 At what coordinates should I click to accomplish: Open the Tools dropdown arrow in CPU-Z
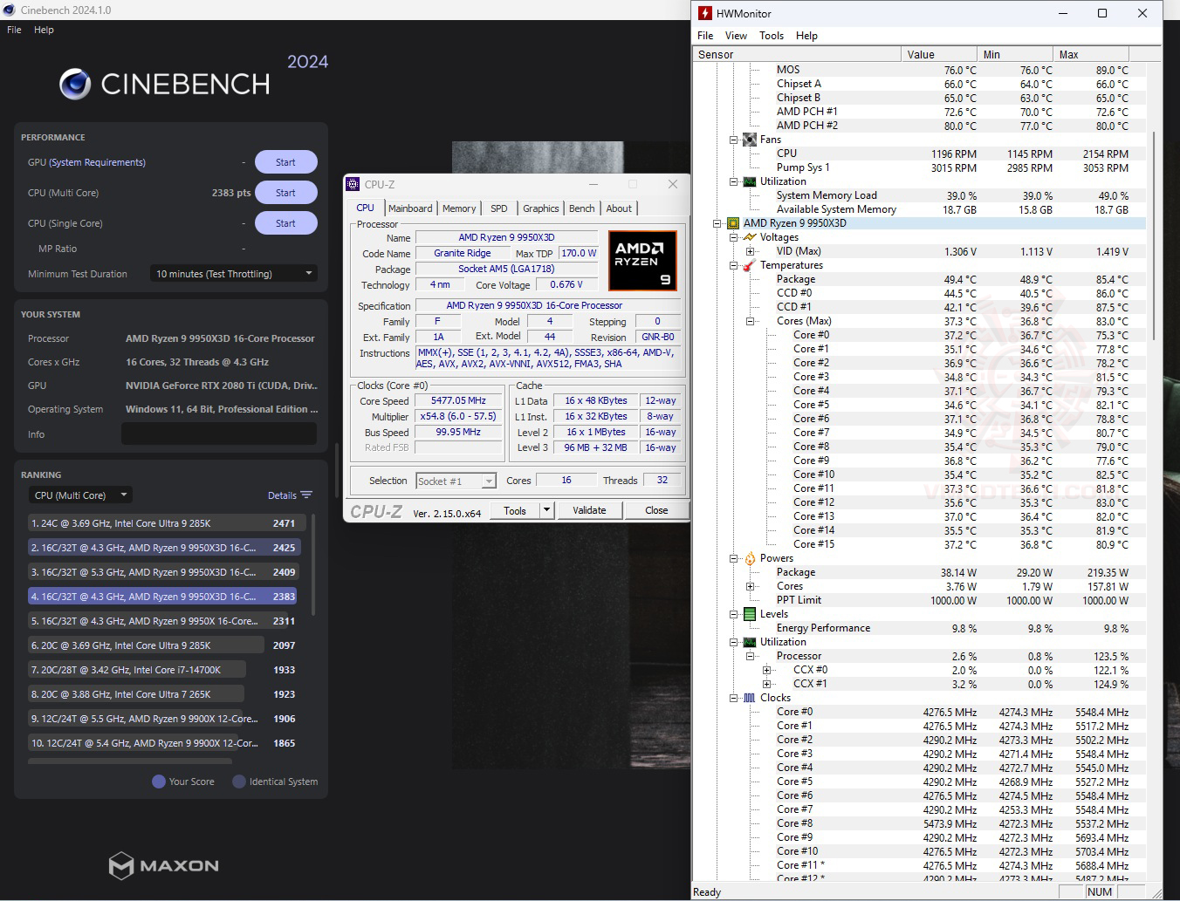tap(546, 510)
